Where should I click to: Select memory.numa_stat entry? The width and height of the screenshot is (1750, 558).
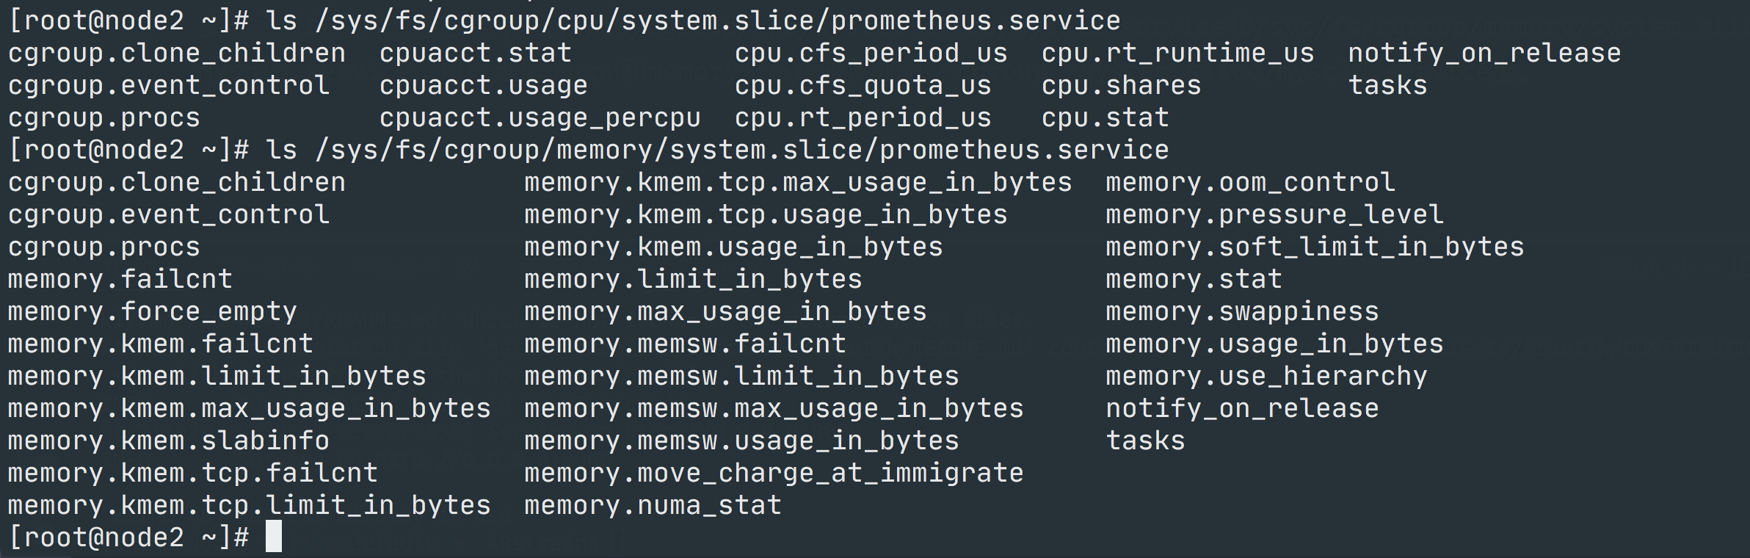point(653,505)
